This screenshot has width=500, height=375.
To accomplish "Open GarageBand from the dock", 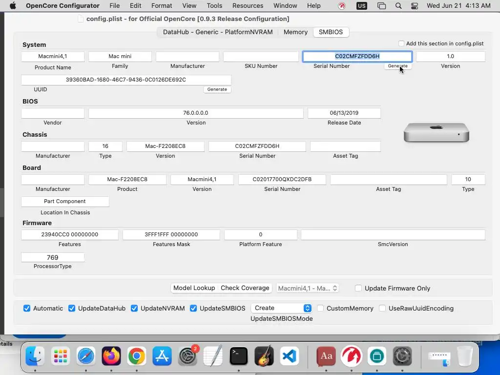I will coord(264,356).
